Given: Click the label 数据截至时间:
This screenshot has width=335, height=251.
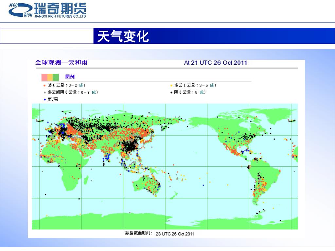Looking at the screenshot, I should pos(139,233).
